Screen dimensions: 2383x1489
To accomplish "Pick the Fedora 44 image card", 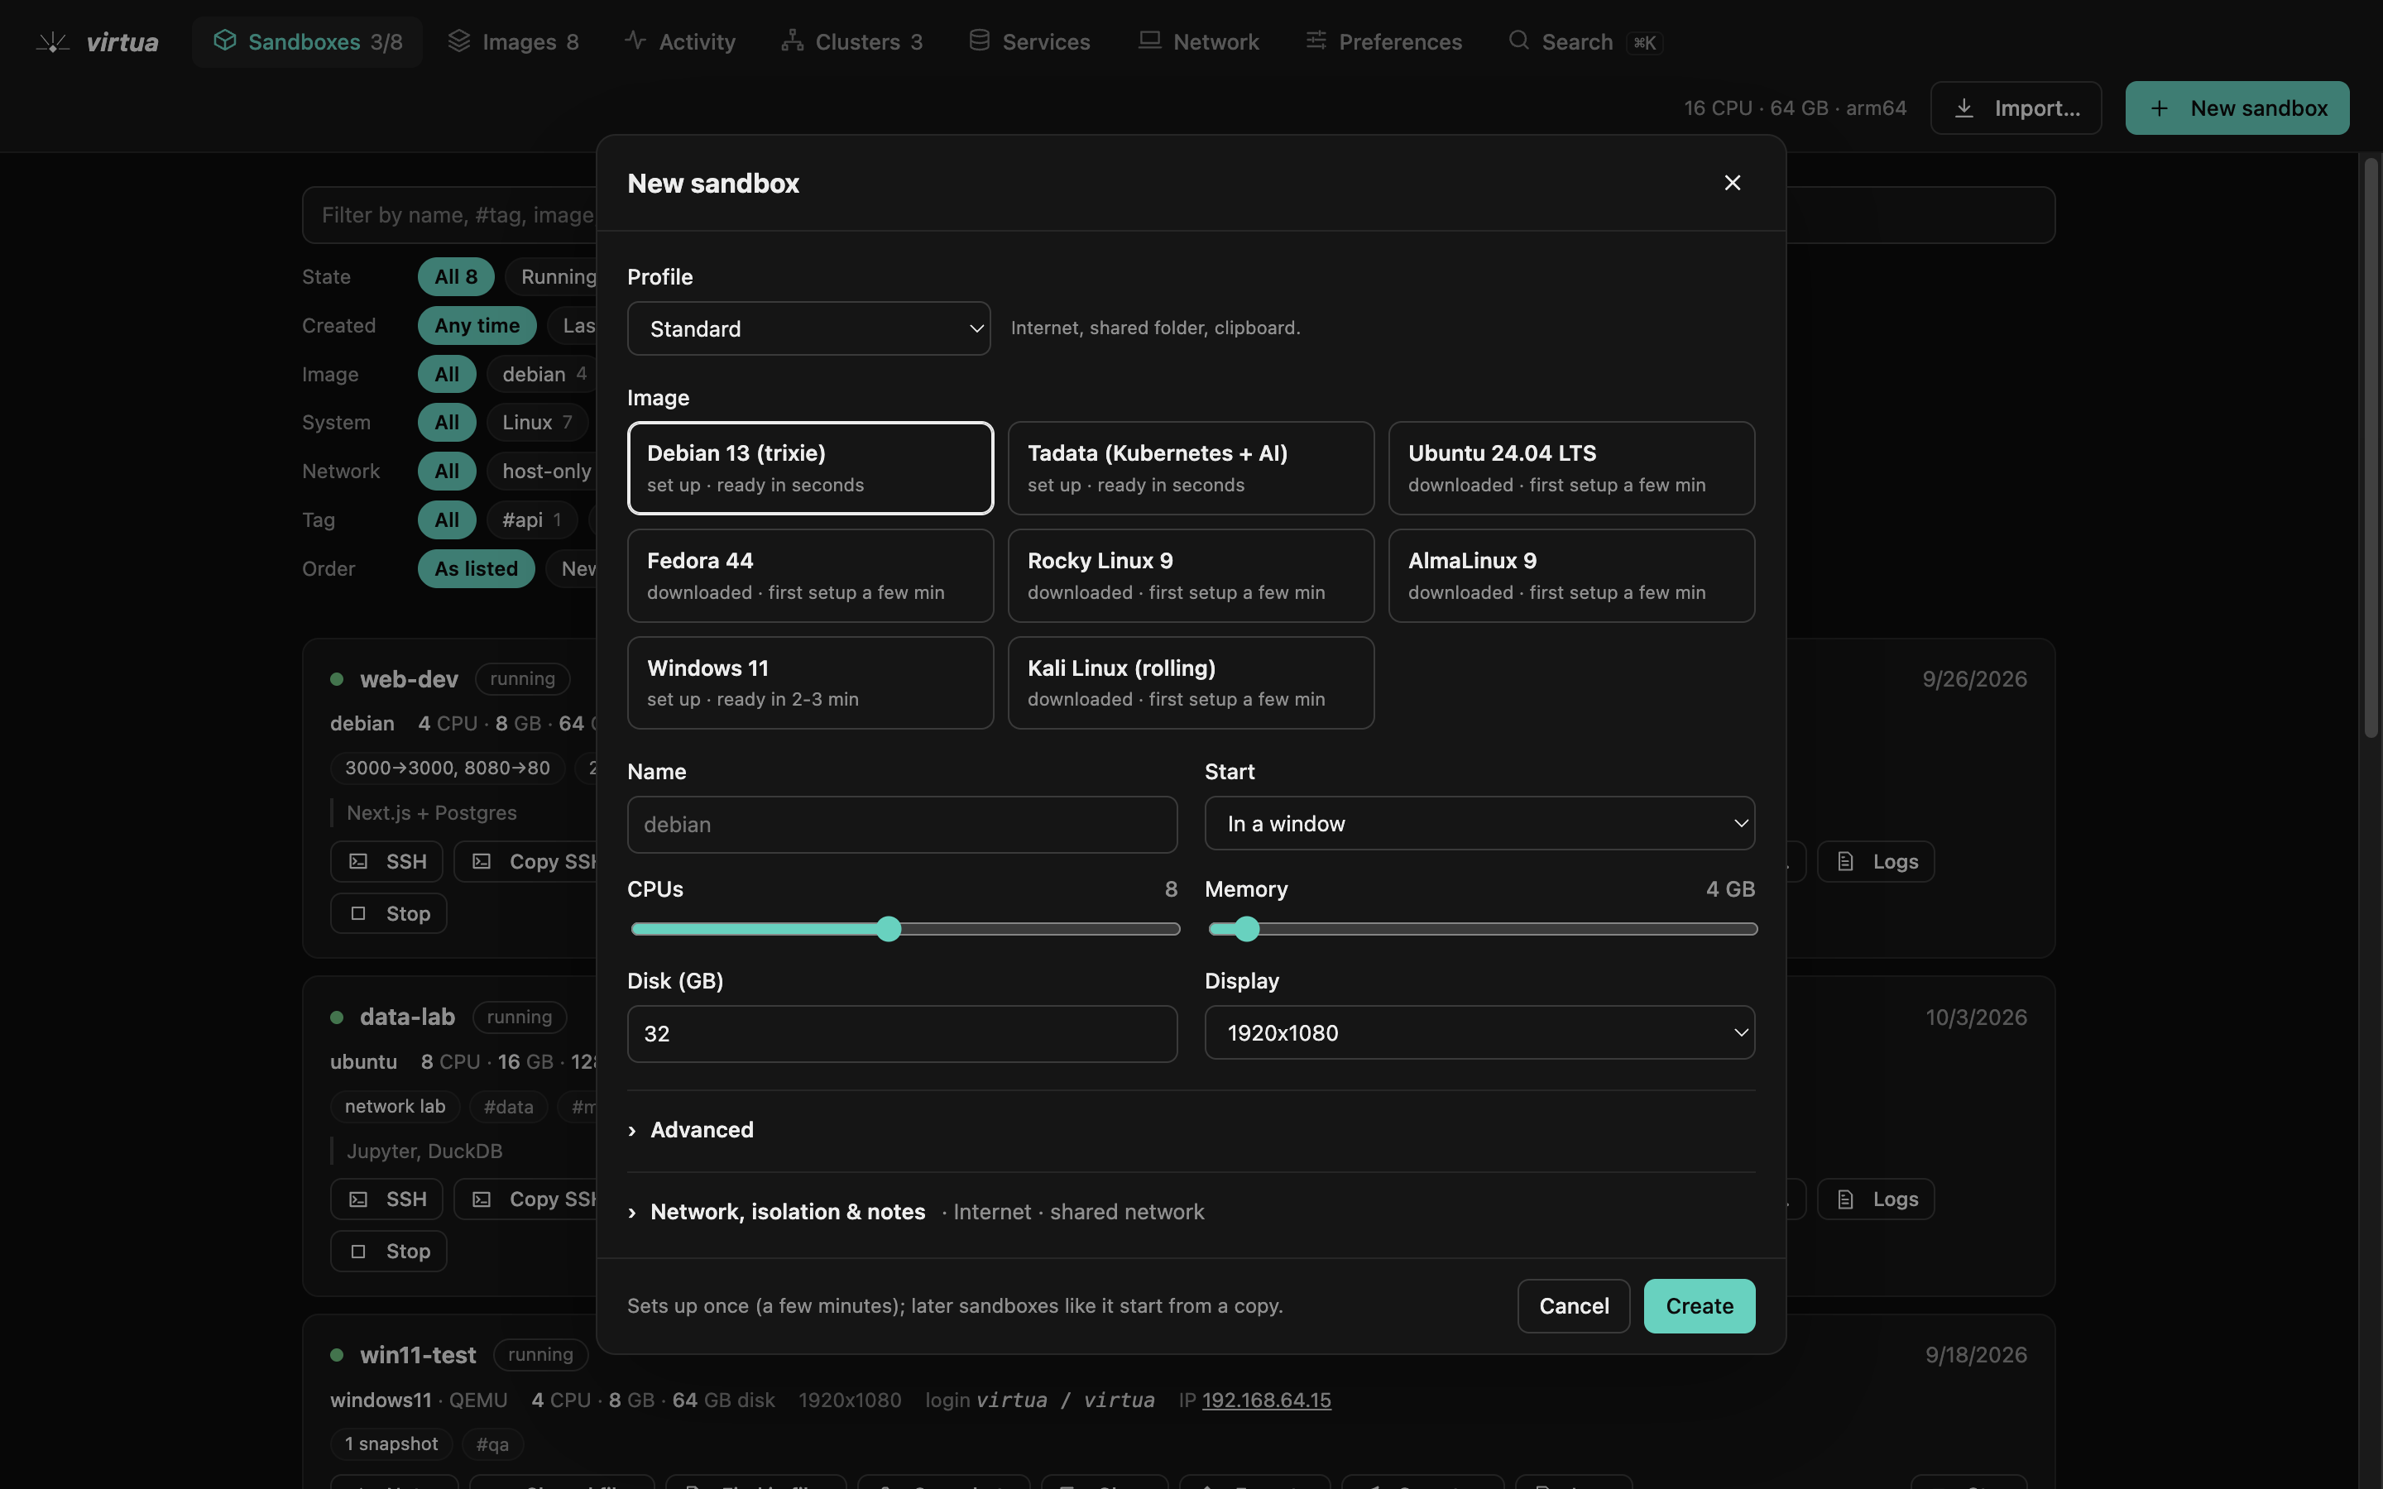I will (x=810, y=575).
